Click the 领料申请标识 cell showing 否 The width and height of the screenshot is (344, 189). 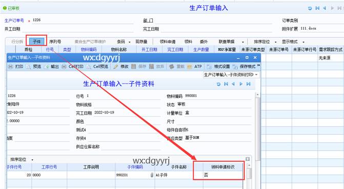[x=223, y=175]
